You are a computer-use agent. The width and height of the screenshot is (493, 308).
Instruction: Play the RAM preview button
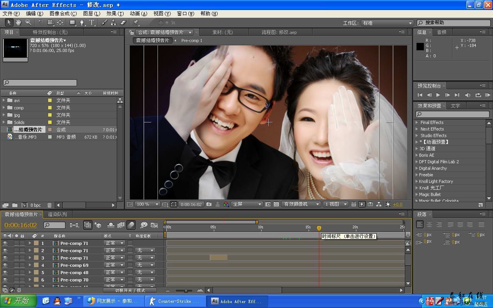487,95
